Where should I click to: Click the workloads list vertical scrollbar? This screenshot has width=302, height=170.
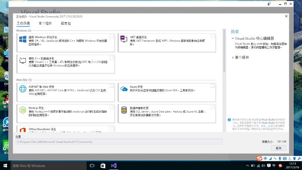(224, 50)
